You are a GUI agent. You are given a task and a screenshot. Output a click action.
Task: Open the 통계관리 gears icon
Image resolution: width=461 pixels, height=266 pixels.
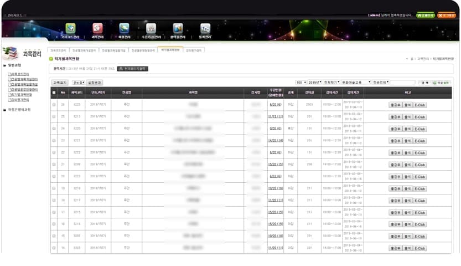(x=205, y=28)
